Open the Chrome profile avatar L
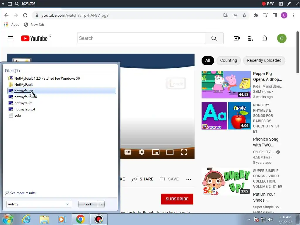Screen dimensions: 300x225 [284, 15]
